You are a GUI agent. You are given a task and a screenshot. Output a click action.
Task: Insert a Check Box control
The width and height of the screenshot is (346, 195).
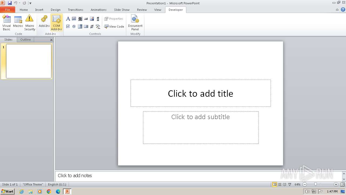[x=68, y=26]
